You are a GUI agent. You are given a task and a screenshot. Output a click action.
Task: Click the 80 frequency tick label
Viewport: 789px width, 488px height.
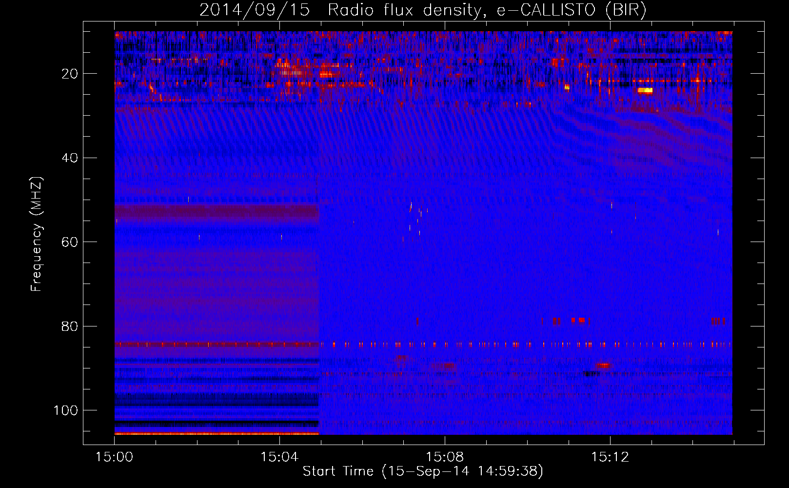70,326
